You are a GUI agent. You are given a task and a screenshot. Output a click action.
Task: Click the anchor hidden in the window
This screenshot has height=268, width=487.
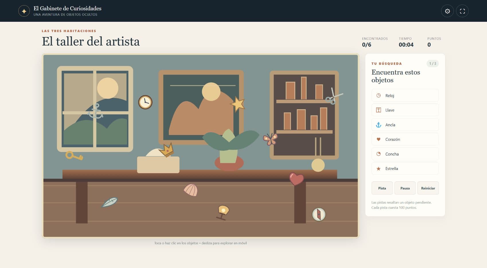tap(95, 111)
